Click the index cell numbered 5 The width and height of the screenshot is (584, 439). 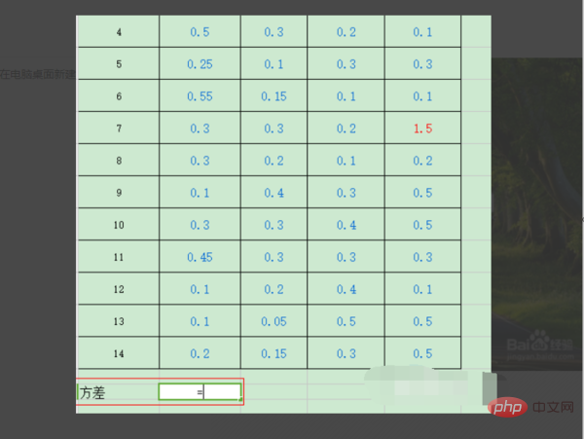pyautogui.click(x=119, y=63)
